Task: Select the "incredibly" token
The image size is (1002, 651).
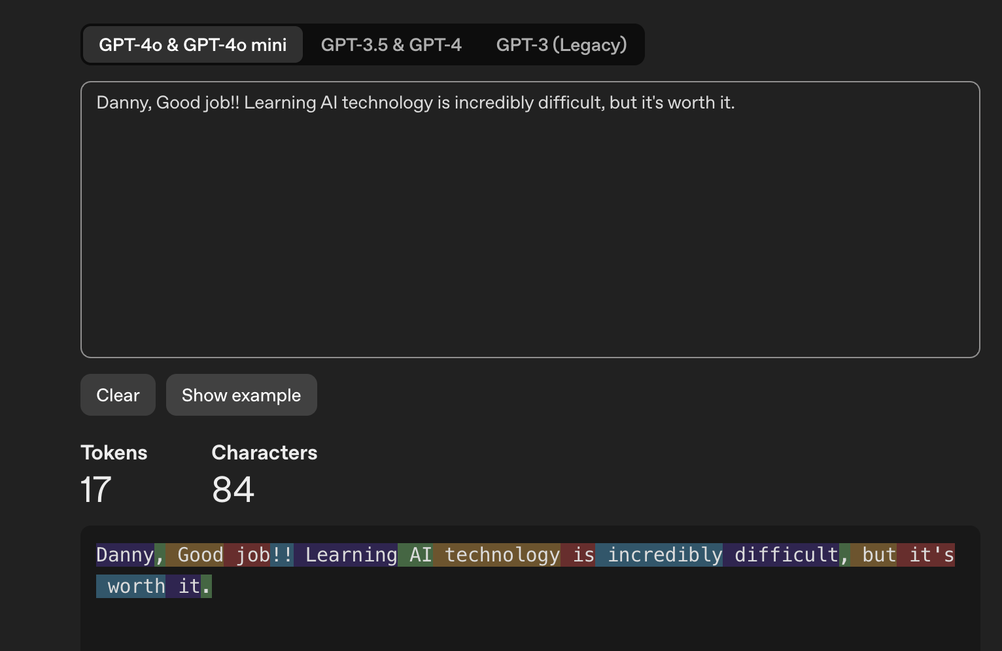Action: 662,555
